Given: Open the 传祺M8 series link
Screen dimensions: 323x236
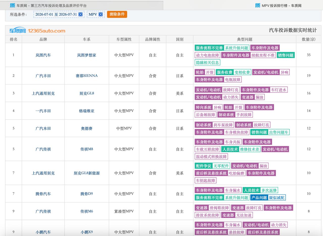Looking at the screenshot, I should click(87, 149).
